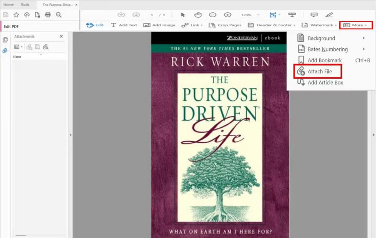Switch to the Tools tab

[25, 5]
